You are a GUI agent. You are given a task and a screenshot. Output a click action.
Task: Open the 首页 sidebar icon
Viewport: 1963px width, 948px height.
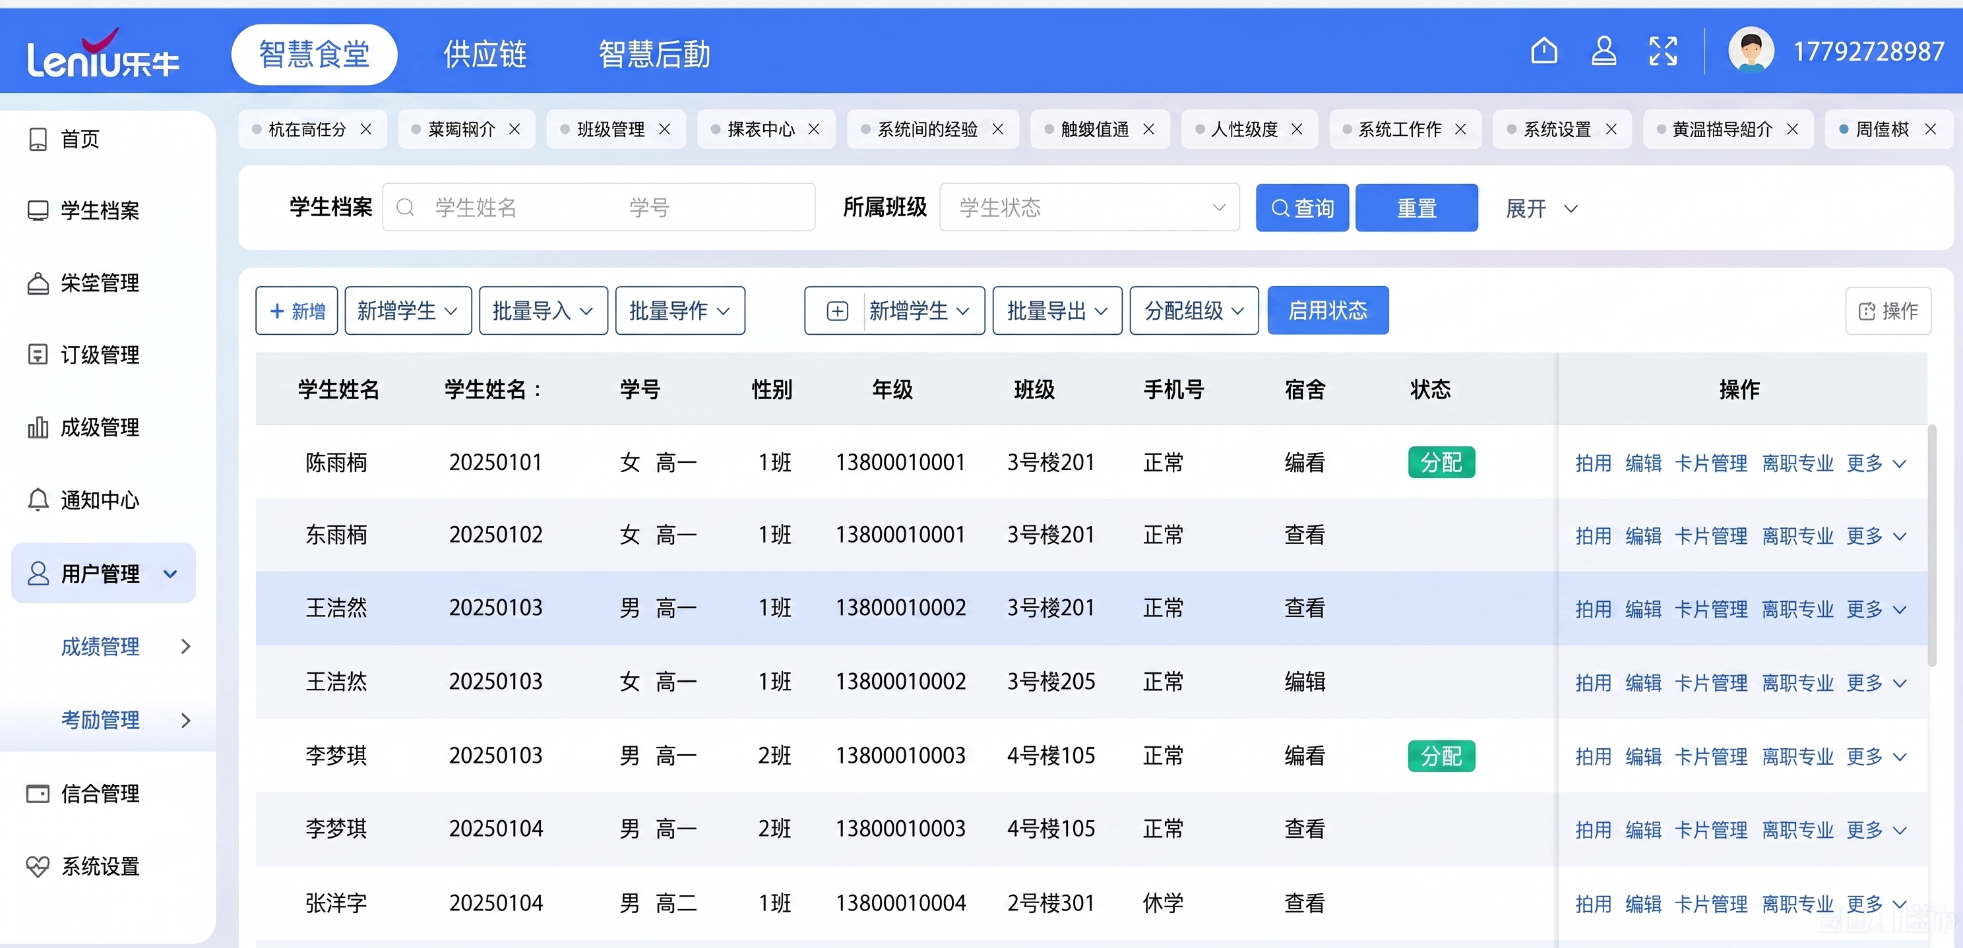pos(38,139)
